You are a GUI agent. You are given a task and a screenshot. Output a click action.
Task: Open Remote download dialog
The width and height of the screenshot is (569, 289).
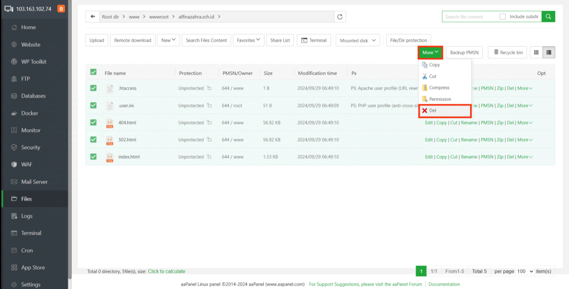click(133, 40)
